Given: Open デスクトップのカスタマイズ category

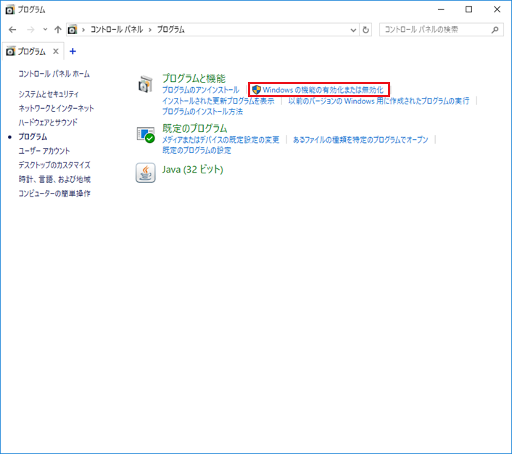Looking at the screenshot, I should tap(54, 165).
